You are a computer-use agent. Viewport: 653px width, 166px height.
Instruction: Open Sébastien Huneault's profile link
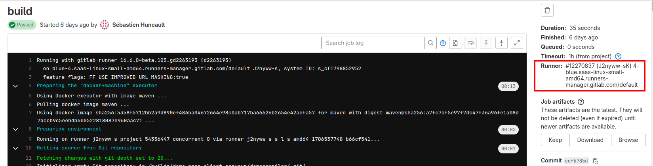point(139,25)
